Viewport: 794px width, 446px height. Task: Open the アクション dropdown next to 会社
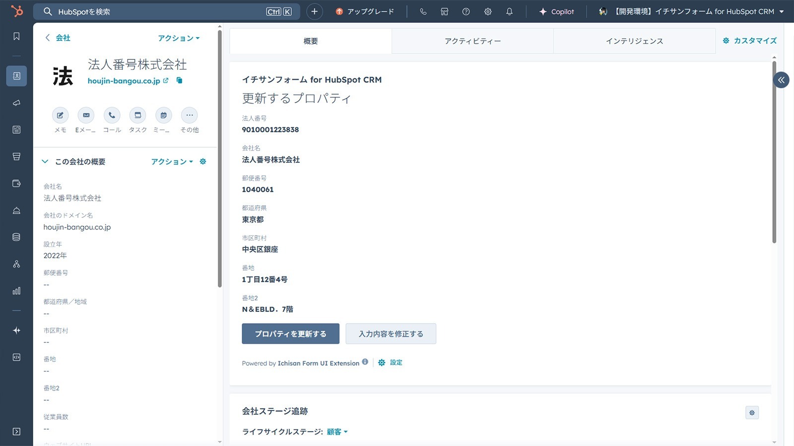(179, 38)
